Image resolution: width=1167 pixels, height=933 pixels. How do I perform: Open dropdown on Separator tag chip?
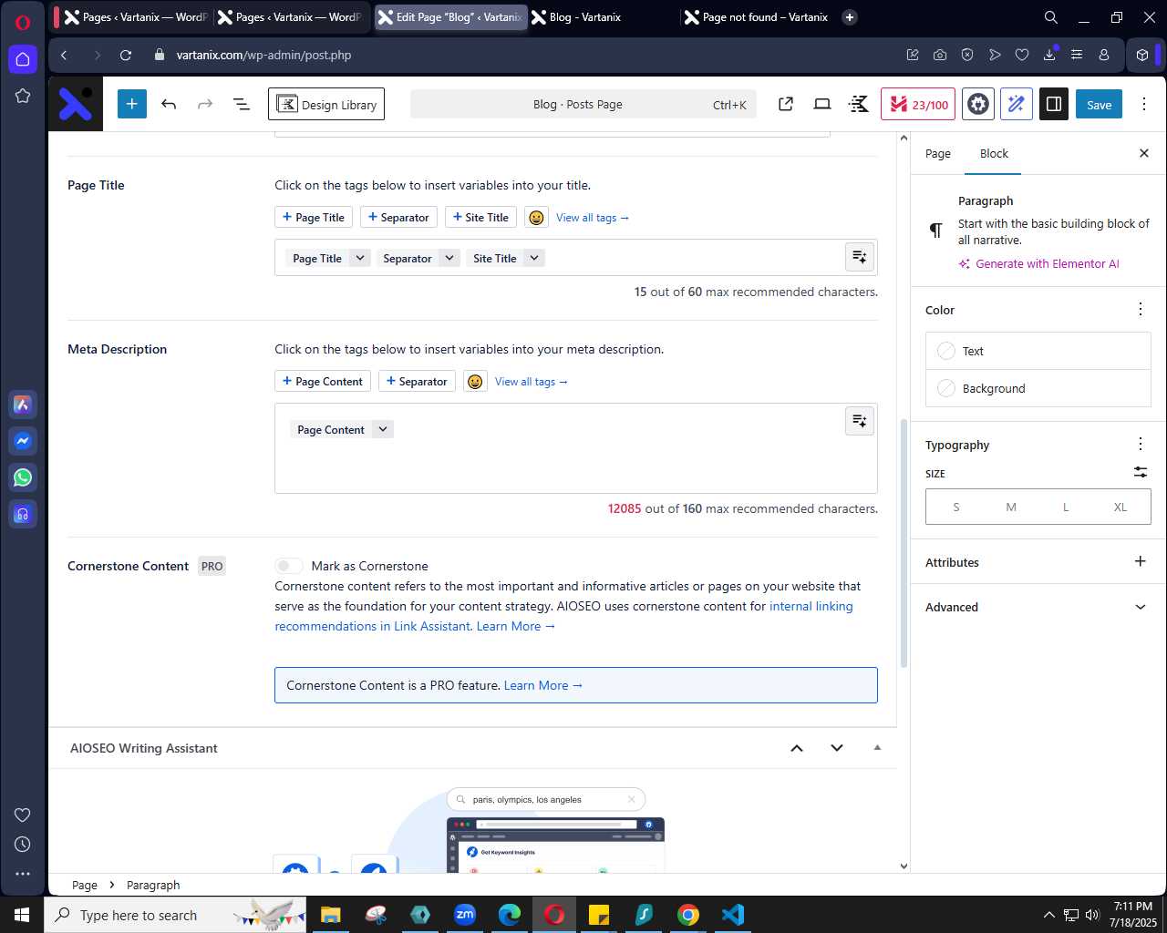point(449,258)
